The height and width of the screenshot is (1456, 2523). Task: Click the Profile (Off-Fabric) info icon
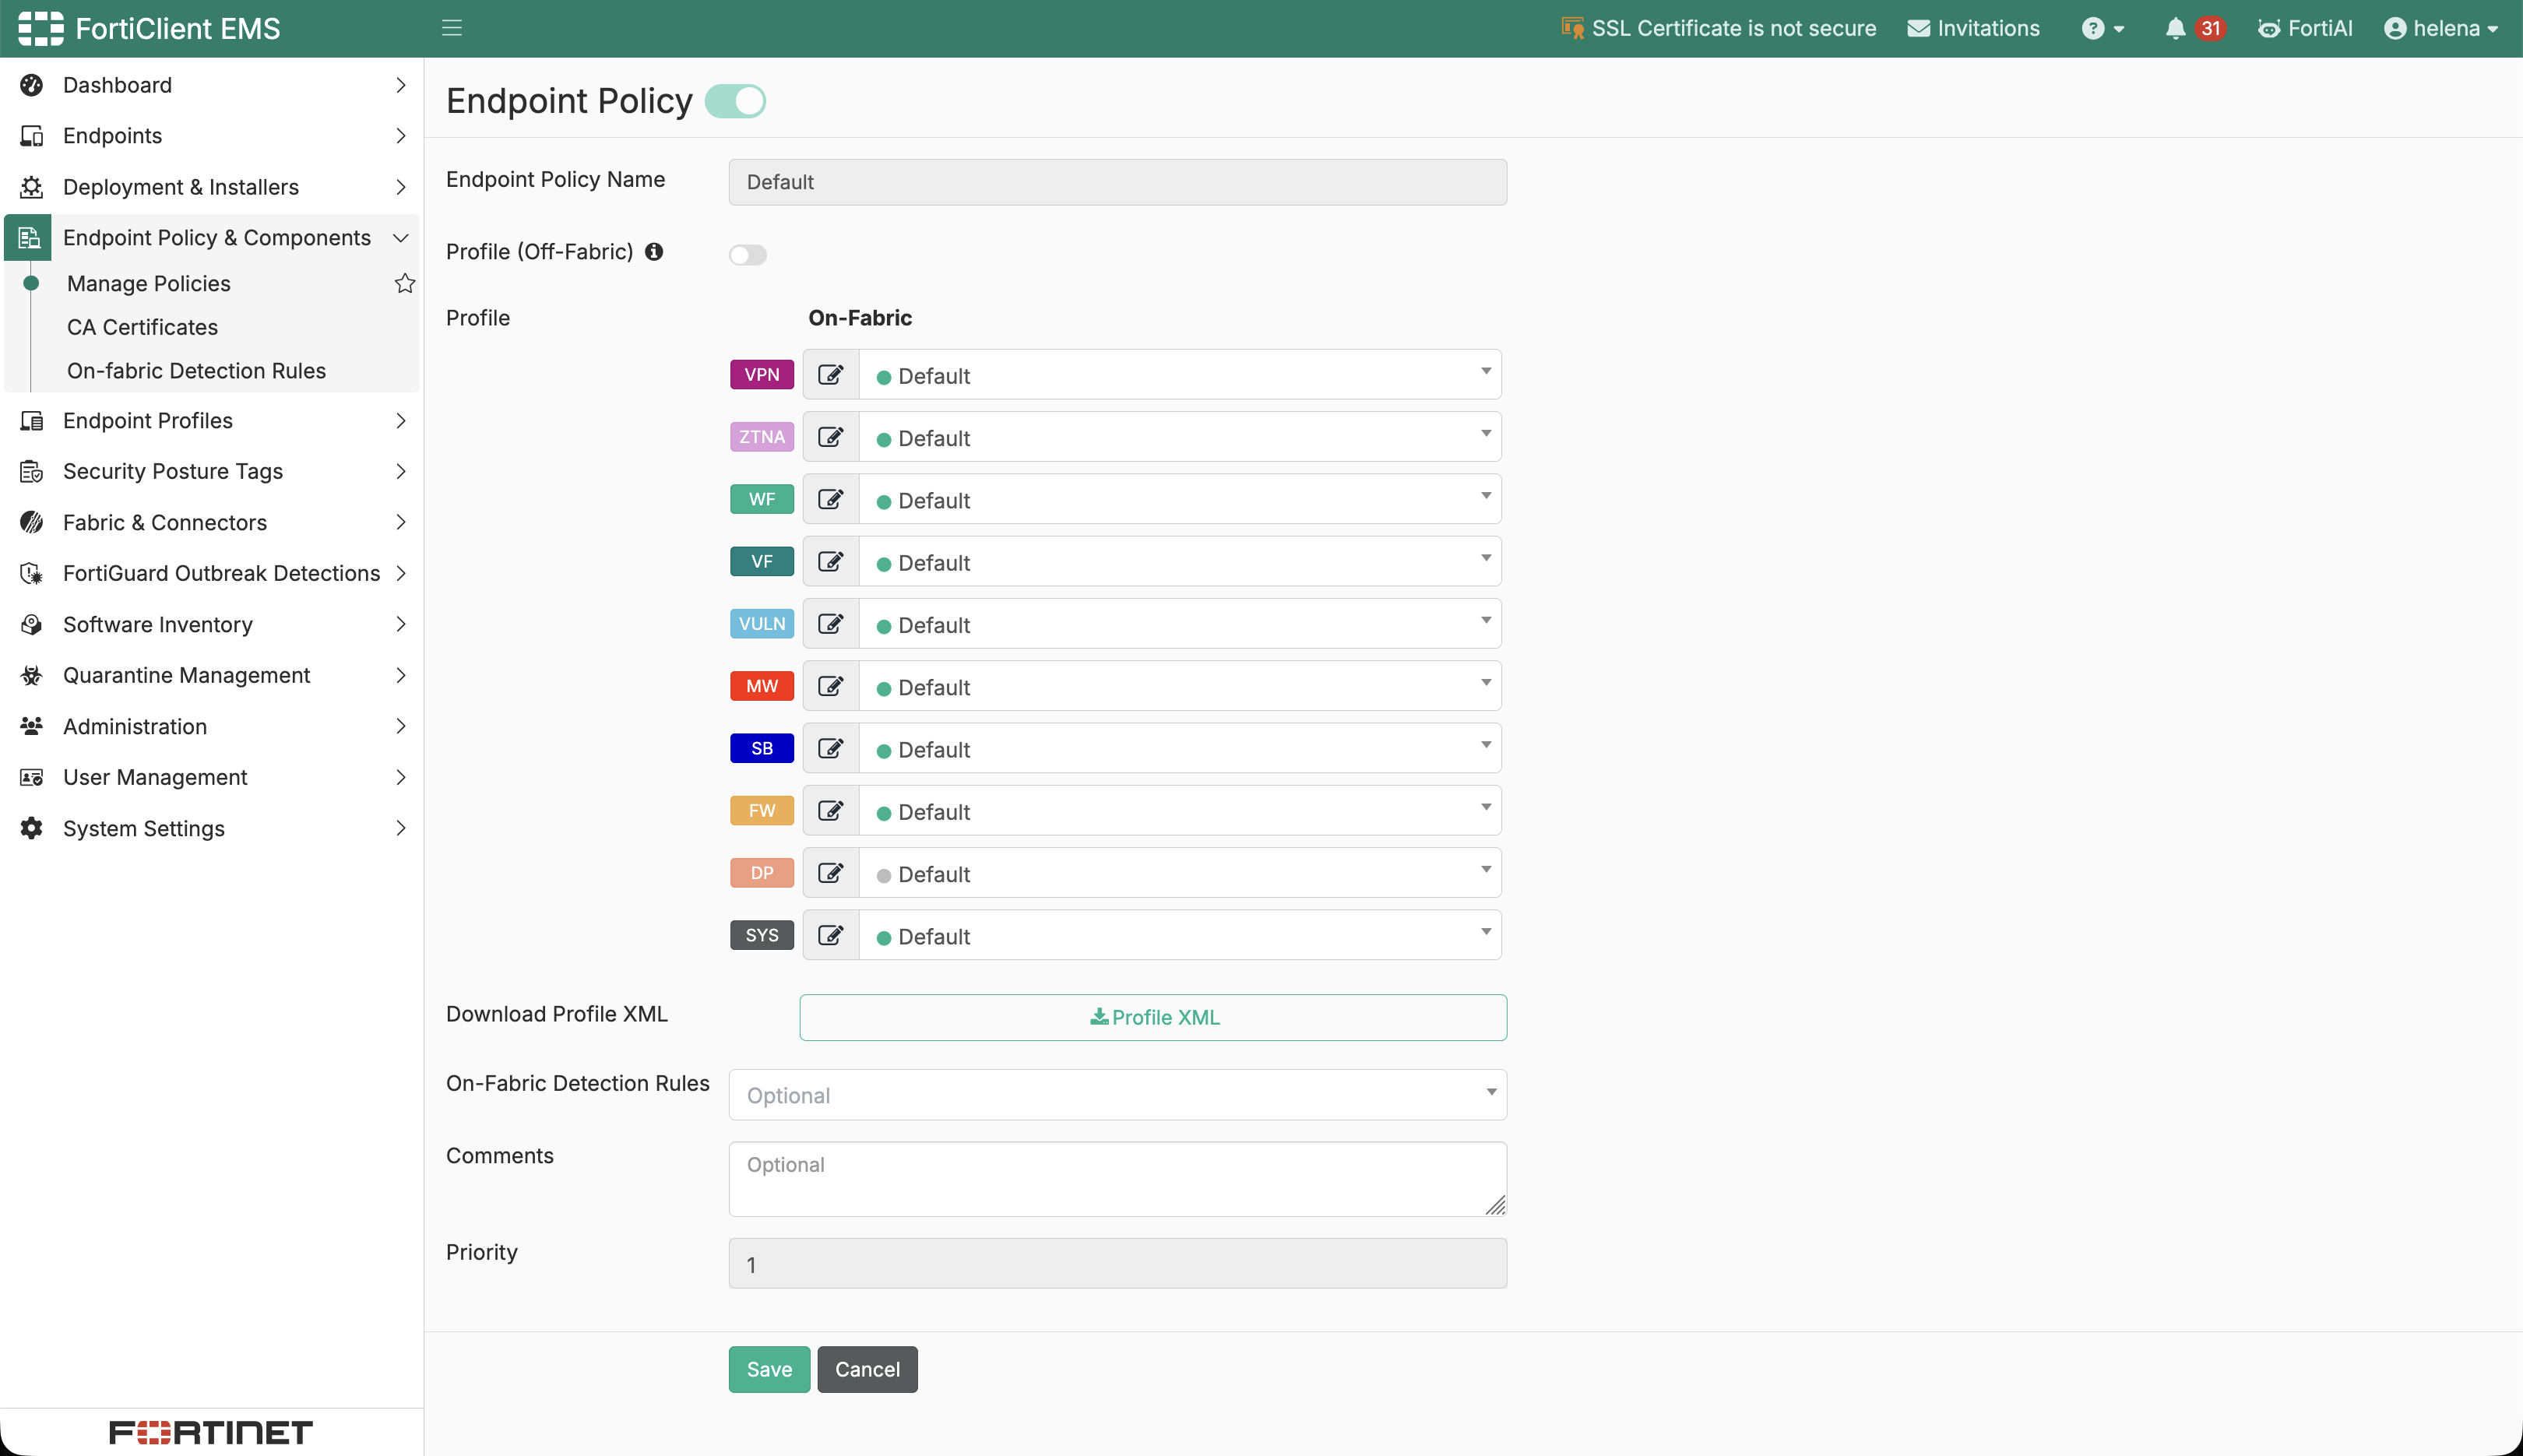pos(654,252)
